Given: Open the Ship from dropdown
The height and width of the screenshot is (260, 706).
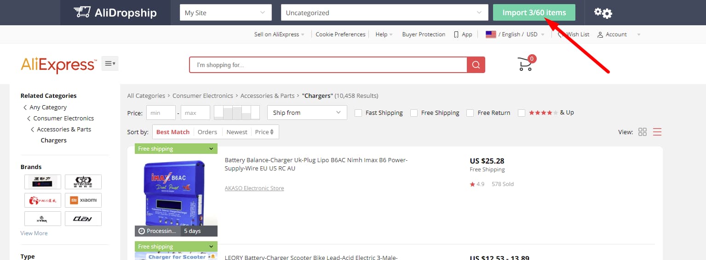Looking at the screenshot, I should [307, 113].
